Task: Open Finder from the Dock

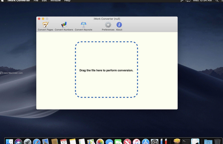Action: [x=9, y=141]
